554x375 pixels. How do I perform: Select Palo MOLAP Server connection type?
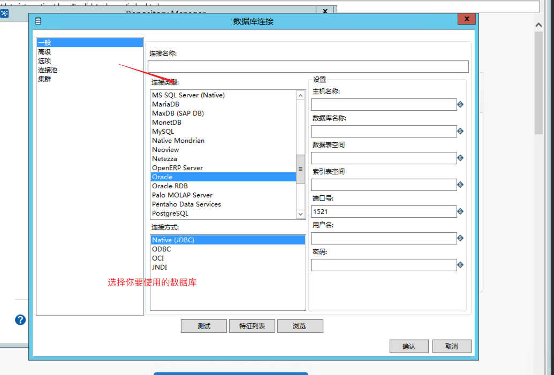(223, 195)
